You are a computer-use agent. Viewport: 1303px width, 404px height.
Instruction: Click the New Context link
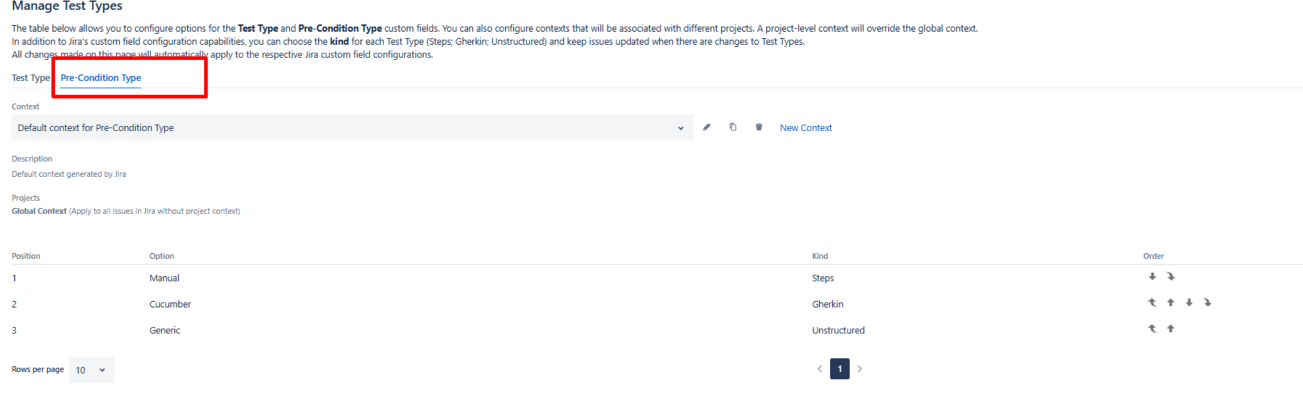[805, 128]
